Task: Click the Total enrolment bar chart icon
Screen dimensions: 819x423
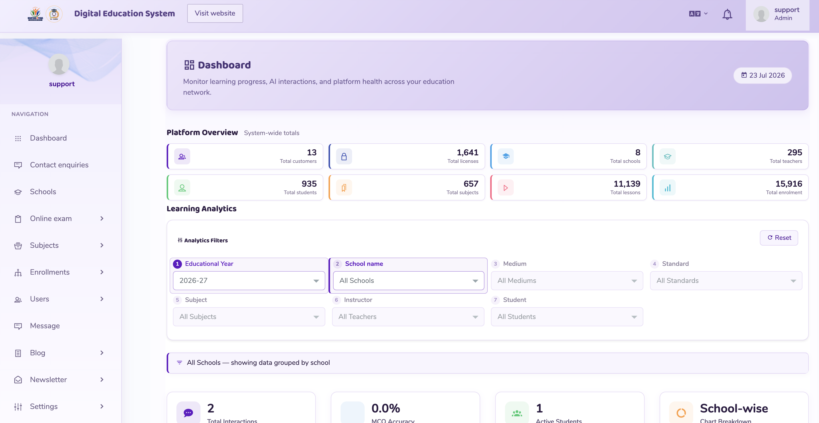Action: pyautogui.click(x=668, y=188)
